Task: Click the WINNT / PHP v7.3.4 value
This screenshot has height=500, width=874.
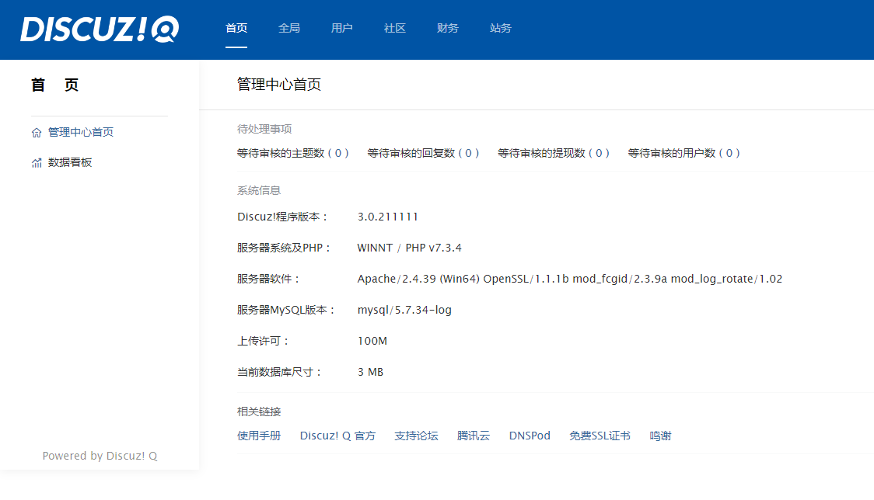Action: pyautogui.click(x=410, y=248)
